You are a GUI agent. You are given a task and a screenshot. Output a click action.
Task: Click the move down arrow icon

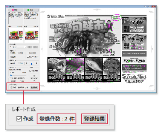point(34,81)
